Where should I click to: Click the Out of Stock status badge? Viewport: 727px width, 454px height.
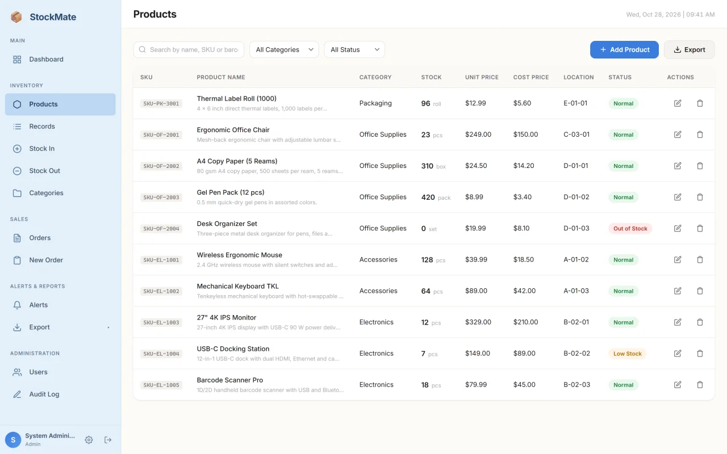click(630, 228)
